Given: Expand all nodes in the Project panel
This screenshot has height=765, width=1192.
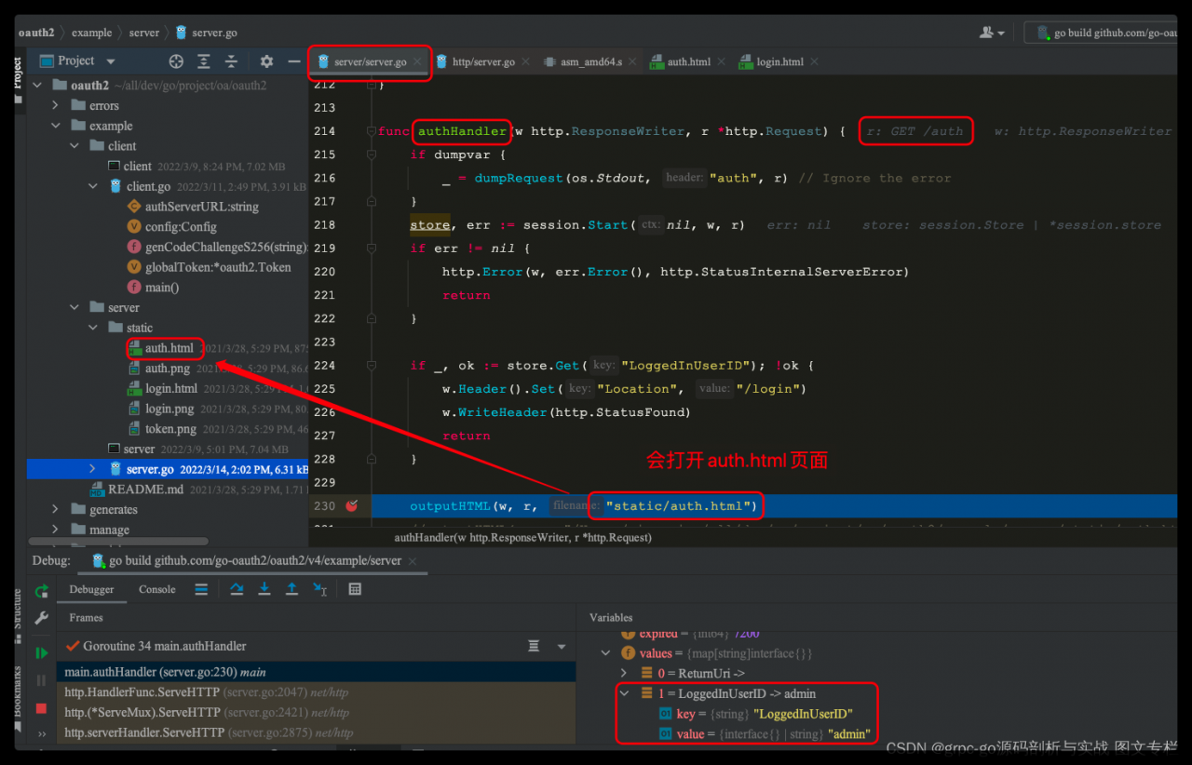Looking at the screenshot, I should pyautogui.click(x=204, y=61).
